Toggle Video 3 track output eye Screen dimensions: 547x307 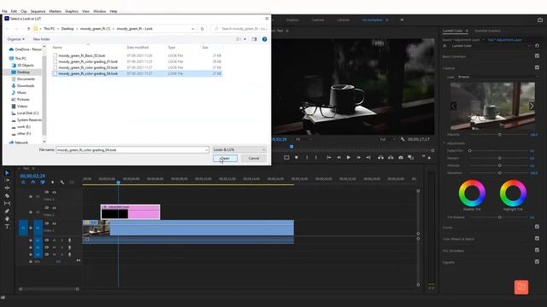tap(54, 192)
